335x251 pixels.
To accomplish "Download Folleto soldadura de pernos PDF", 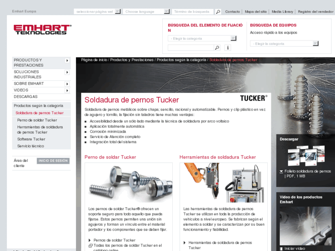I will coord(307,174).
